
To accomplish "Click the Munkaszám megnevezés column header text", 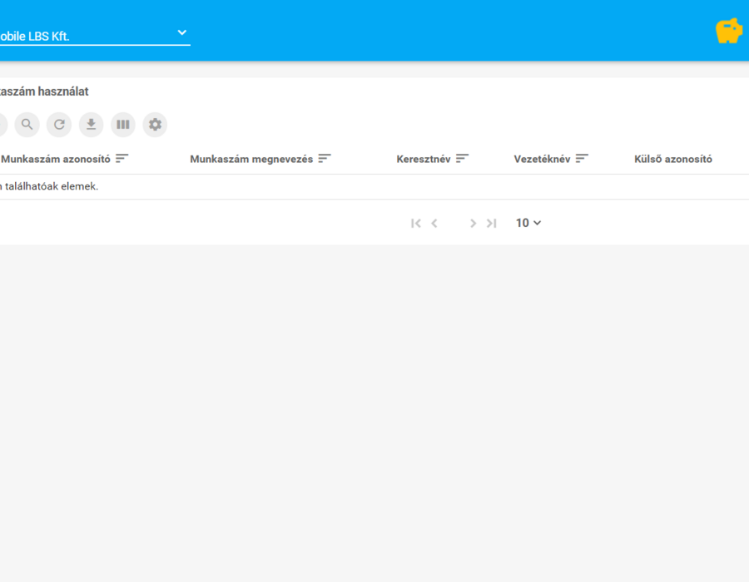I will (251, 159).
